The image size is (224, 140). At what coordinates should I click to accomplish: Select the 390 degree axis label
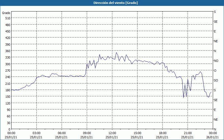[x=8, y=45]
